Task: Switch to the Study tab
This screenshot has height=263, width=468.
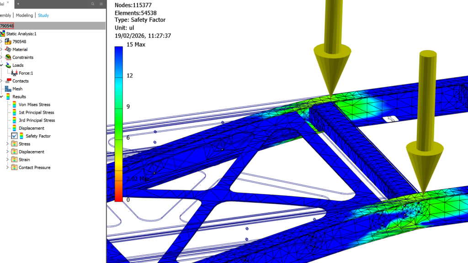Action: 43,15
